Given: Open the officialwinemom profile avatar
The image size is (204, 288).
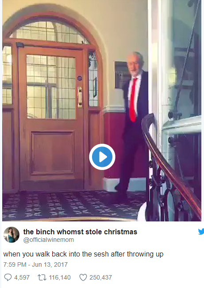Looking at the screenshot, I should [12, 235].
